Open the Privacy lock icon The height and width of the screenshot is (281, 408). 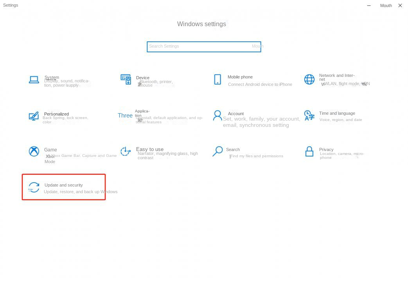point(309,151)
